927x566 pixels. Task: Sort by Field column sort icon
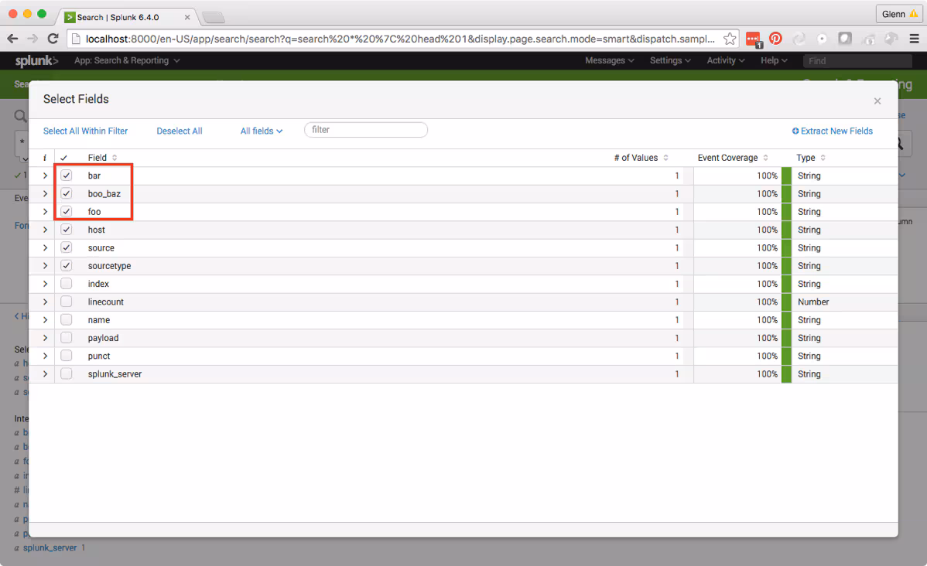(x=115, y=158)
